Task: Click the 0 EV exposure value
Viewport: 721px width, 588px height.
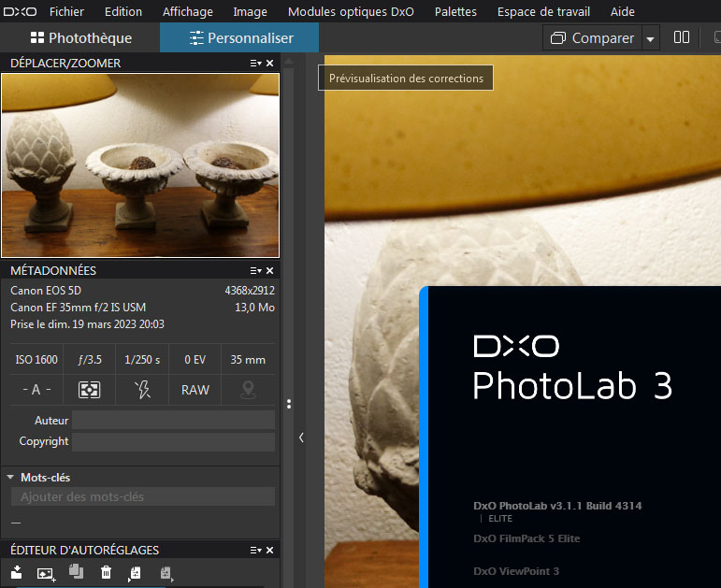Action: pyautogui.click(x=195, y=360)
